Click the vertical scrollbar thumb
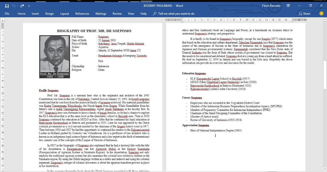The height and width of the screenshot is (172, 327). 325,74
